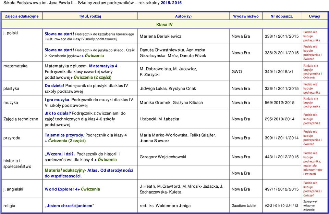Select approval number "295/2010/2014"
329x214 pixels.
pyautogui.click(x=280, y=119)
